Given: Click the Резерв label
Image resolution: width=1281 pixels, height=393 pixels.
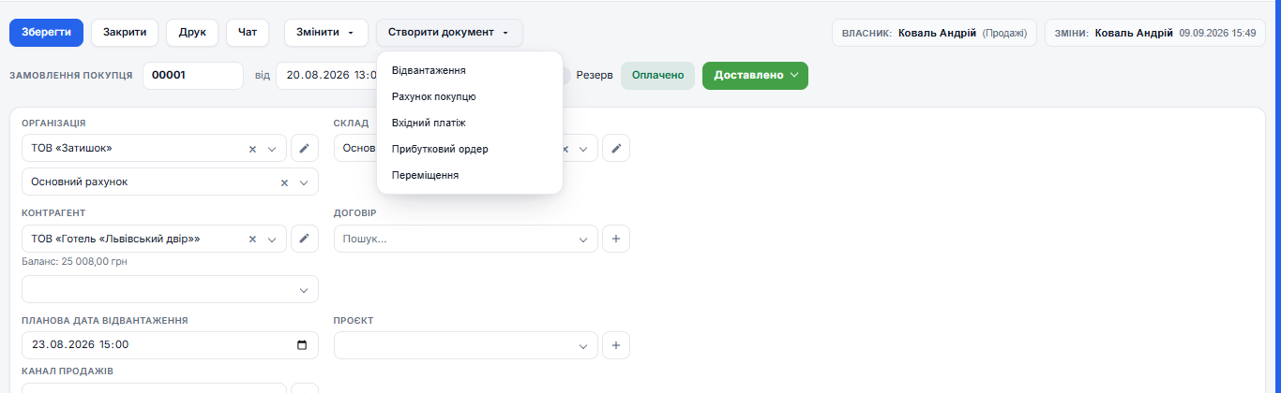Looking at the screenshot, I should pos(595,76).
